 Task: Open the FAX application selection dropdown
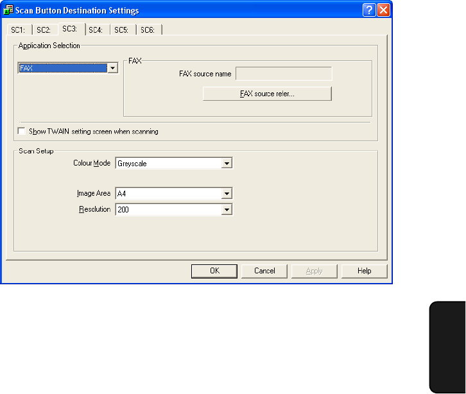point(112,68)
